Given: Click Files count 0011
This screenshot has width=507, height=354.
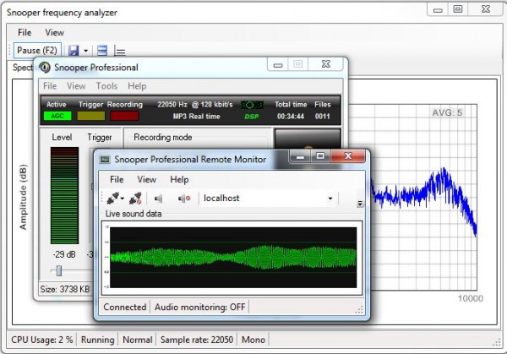Looking at the screenshot, I should point(323,117).
